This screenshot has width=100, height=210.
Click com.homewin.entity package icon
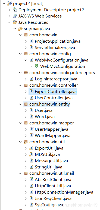pos(26,104)
